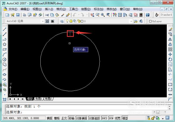Viewport: 175px width, 122px height.
Task: Jump to first layout tab arrow
Action: pyautogui.click(x=10, y=99)
